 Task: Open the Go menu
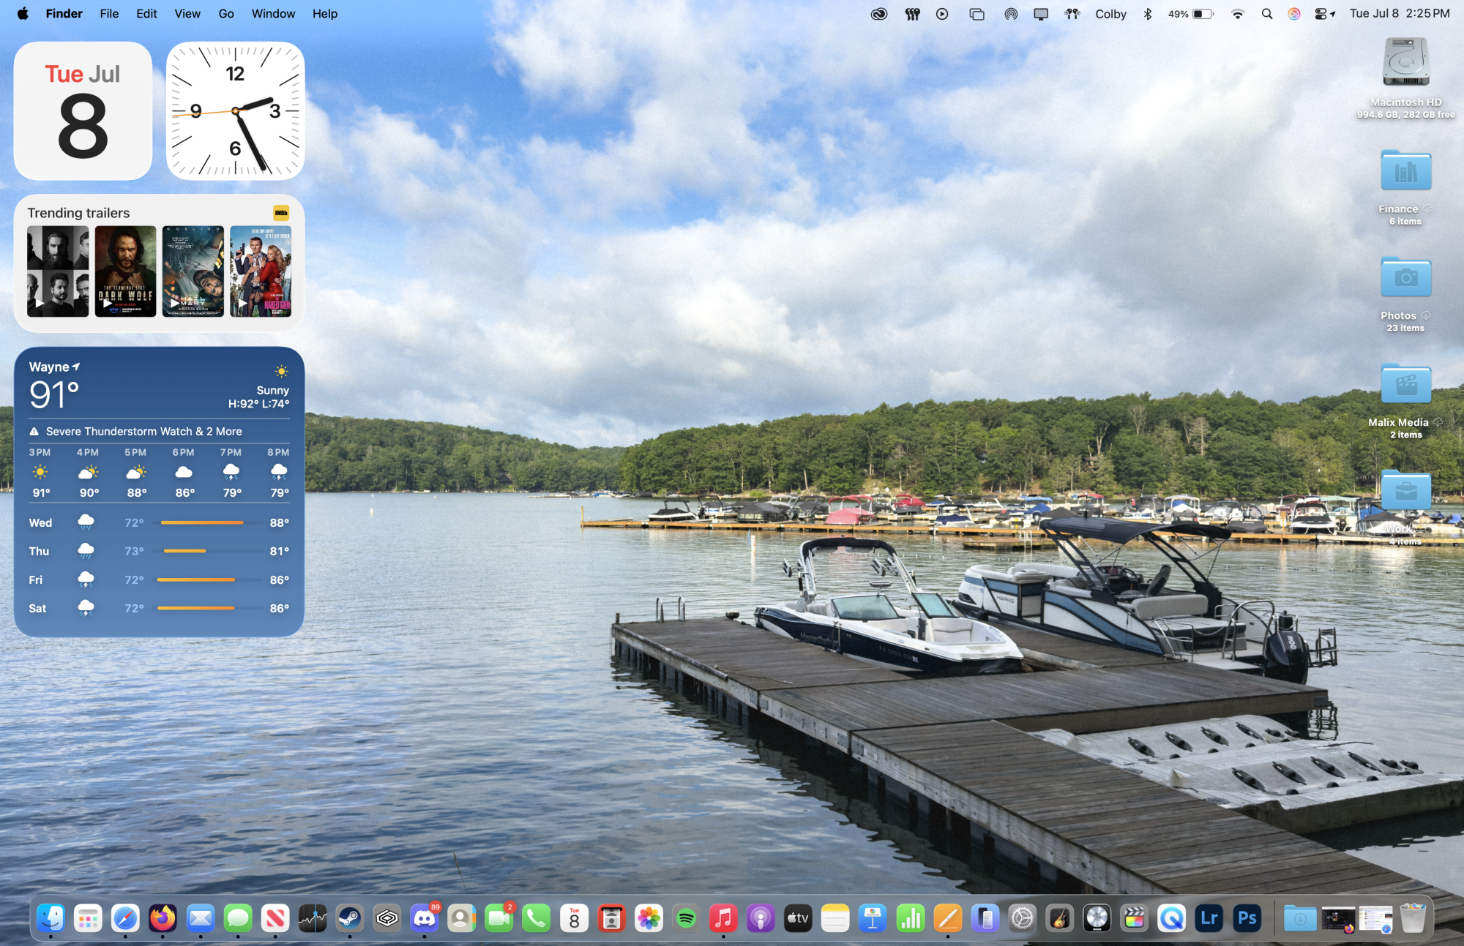[226, 14]
